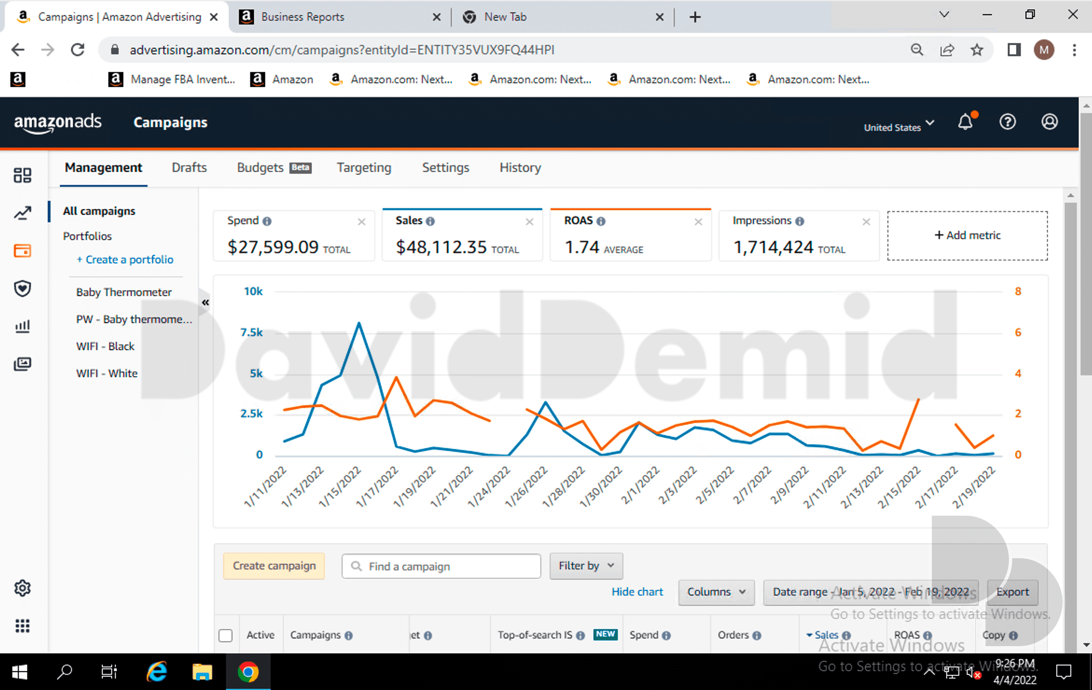Open the Chrome tab search chevron

944,15
